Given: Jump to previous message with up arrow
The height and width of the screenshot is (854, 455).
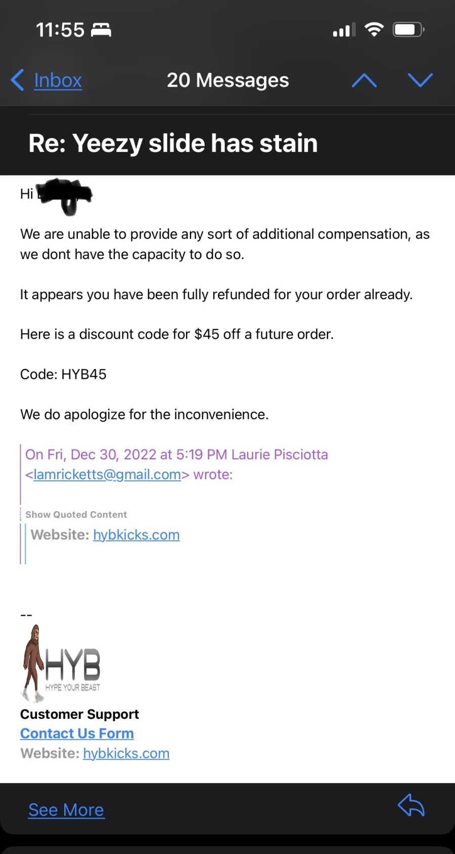Looking at the screenshot, I should (x=364, y=80).
